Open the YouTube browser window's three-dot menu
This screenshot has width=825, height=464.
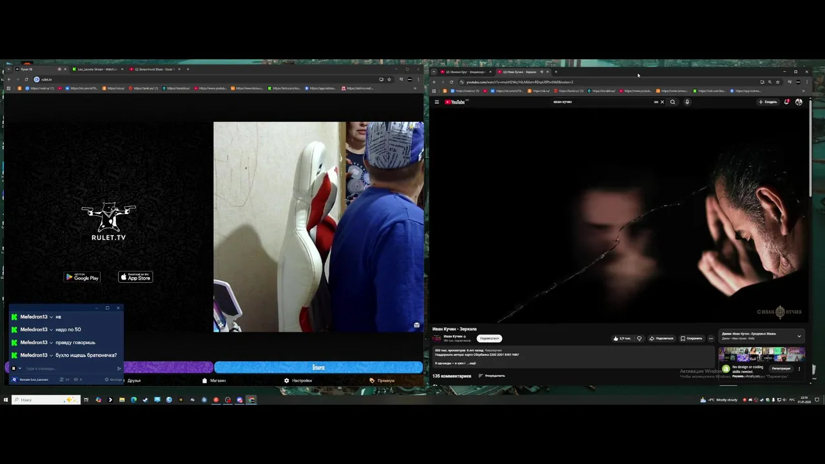[807, 82]
